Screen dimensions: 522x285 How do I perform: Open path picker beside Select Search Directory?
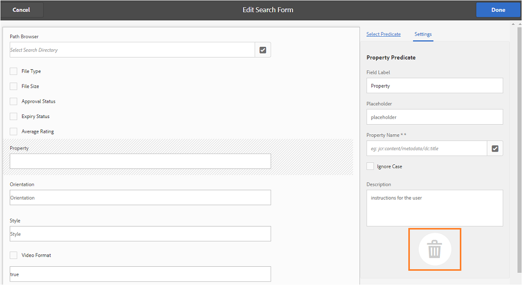coord(263,50)
